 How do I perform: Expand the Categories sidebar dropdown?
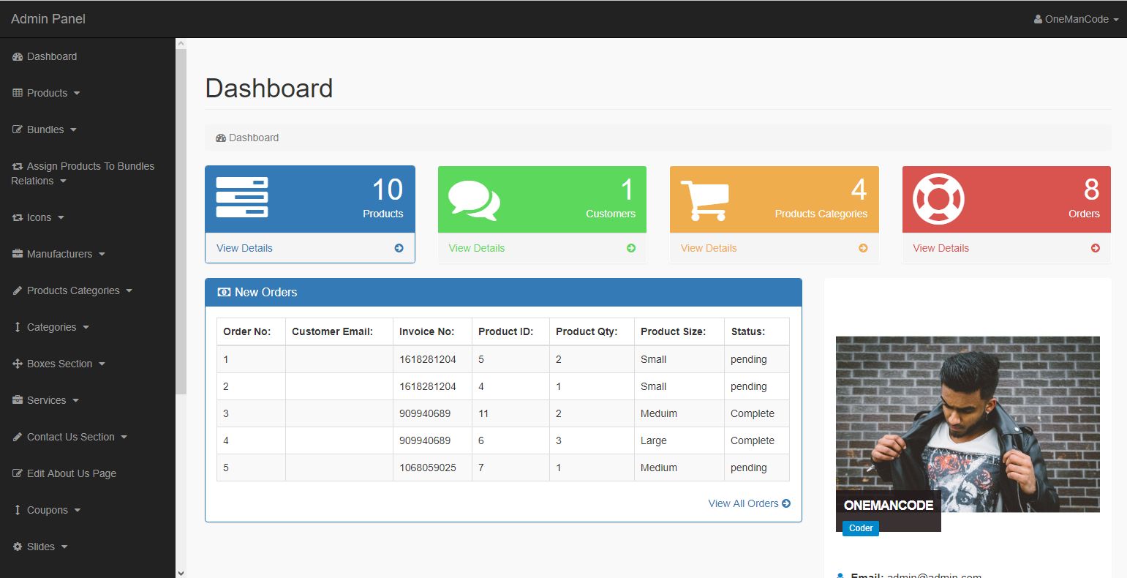(x=50, y=327)
